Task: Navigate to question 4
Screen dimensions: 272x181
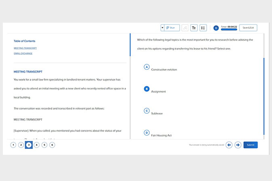Action: [37, 145]
